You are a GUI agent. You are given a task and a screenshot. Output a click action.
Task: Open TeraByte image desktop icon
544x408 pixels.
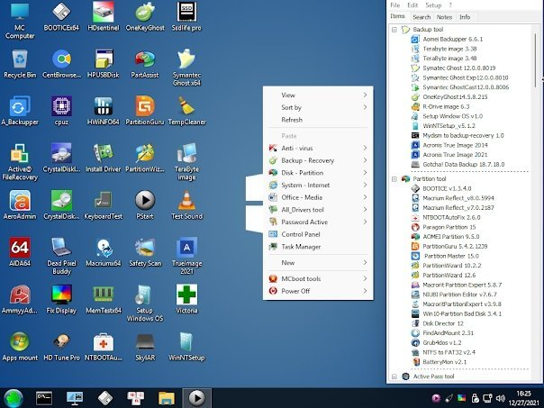tap(186, 162)
